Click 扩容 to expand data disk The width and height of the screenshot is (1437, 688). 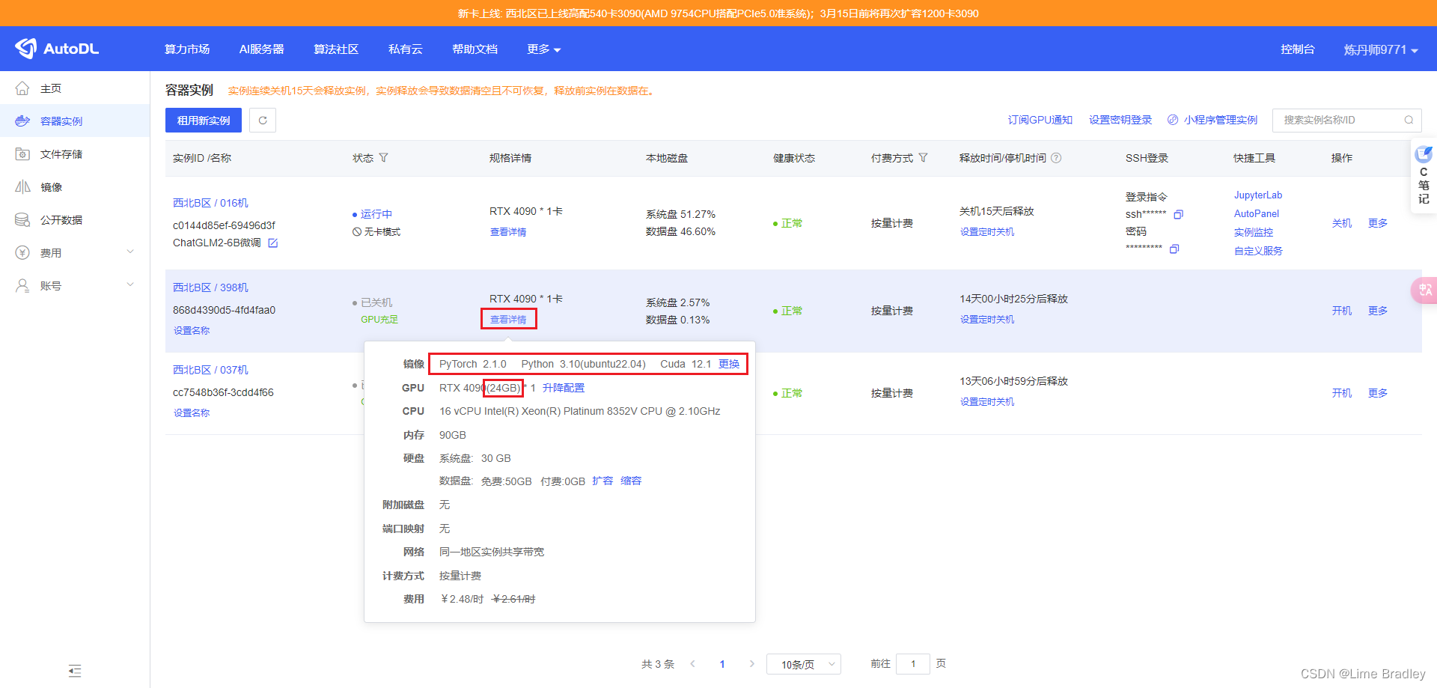point(602,481)
